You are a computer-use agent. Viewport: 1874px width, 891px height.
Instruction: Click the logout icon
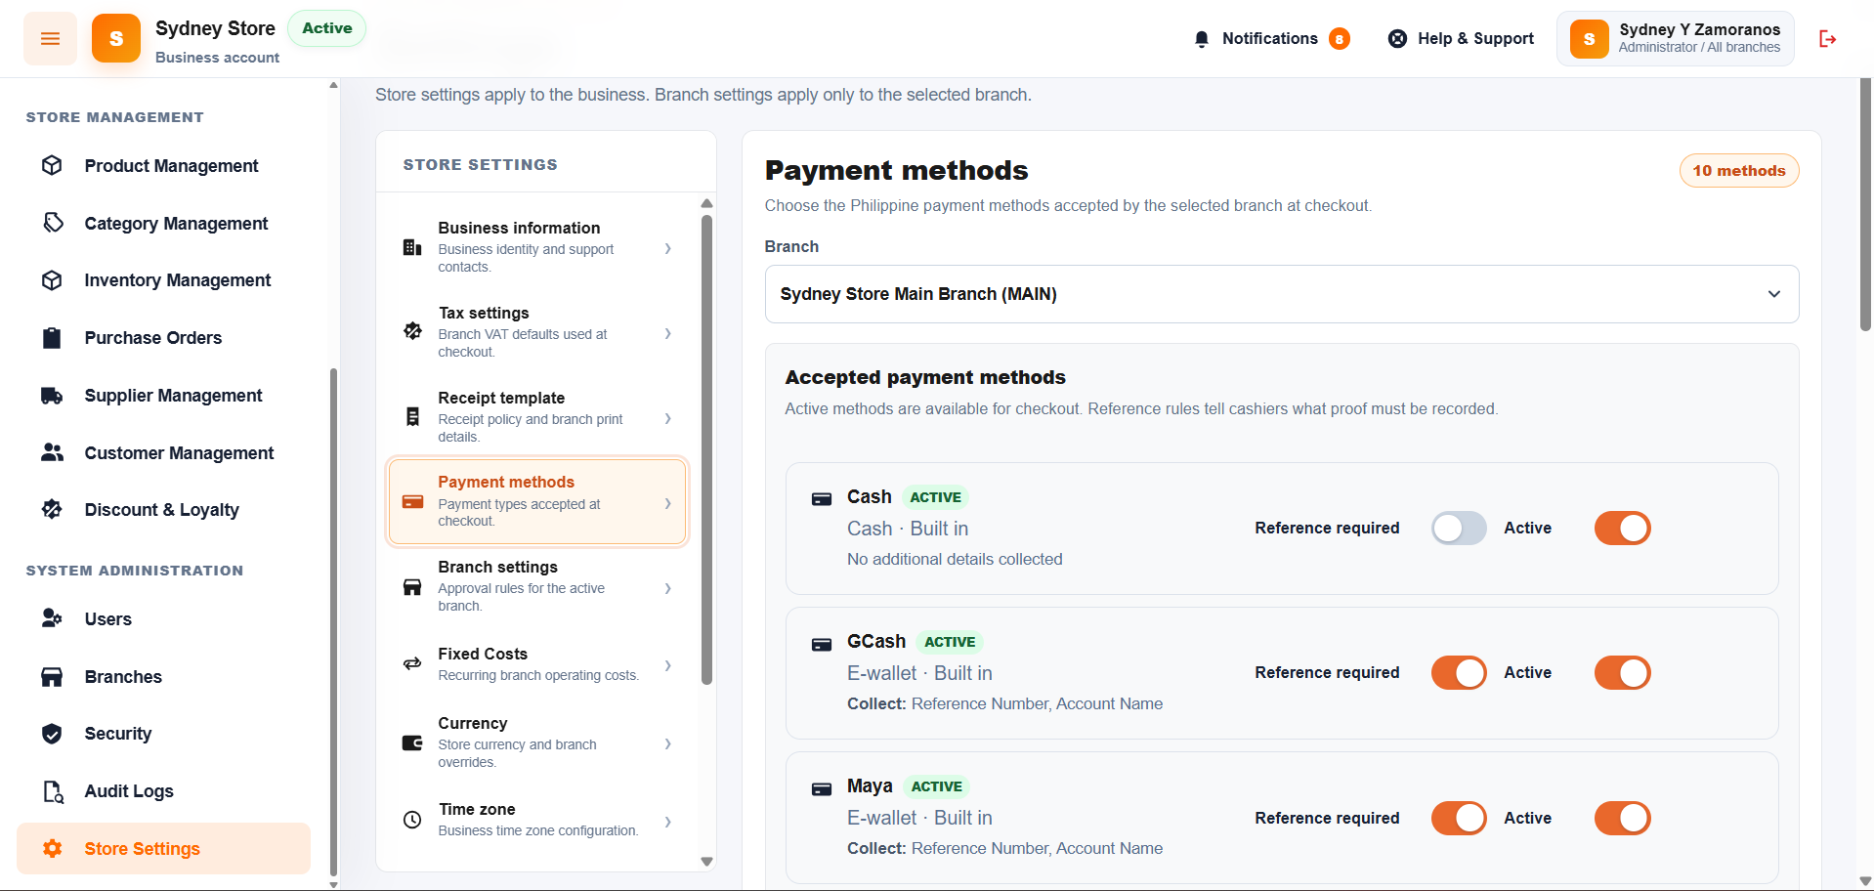[x=1827, y=39]
